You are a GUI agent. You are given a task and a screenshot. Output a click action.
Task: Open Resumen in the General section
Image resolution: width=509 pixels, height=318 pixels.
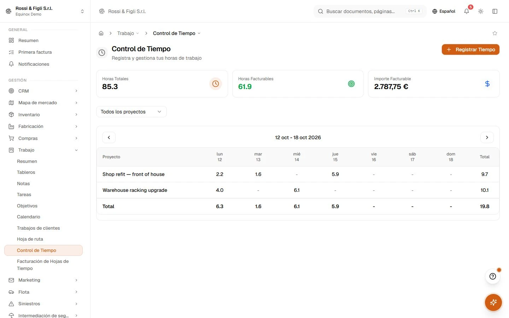click(43, 40)
